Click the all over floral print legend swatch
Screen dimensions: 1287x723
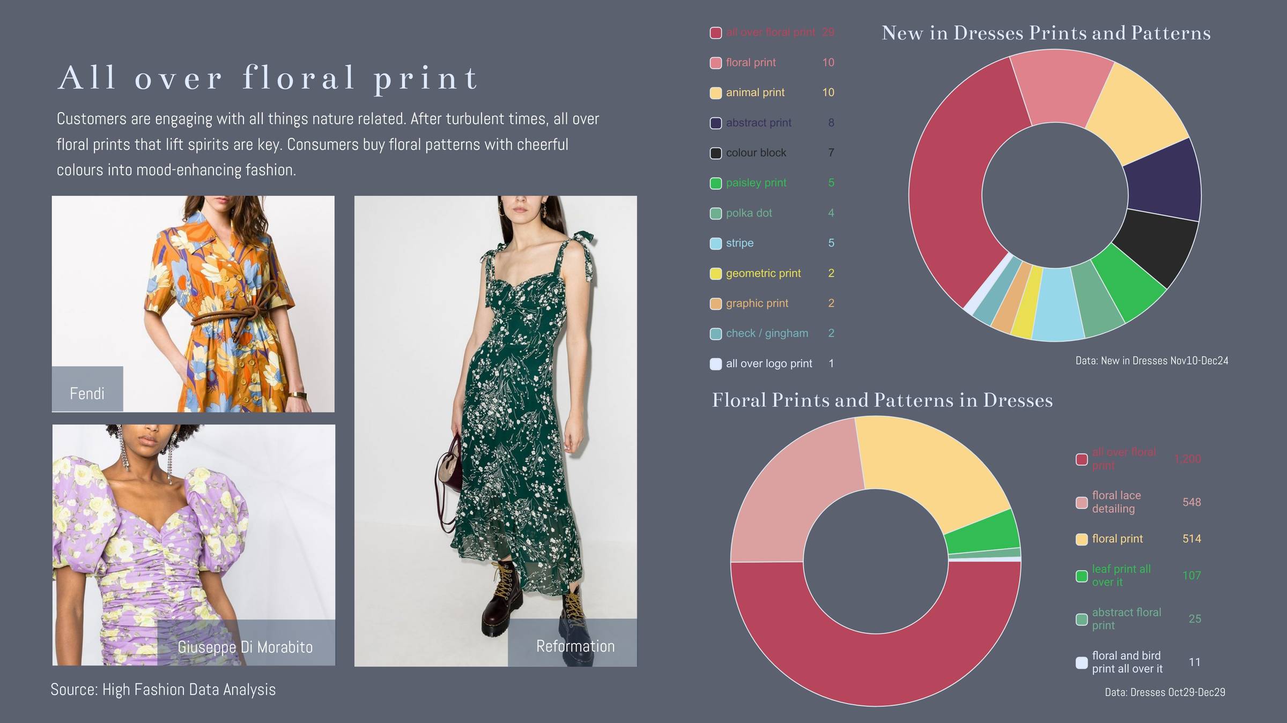coord(715,33)
